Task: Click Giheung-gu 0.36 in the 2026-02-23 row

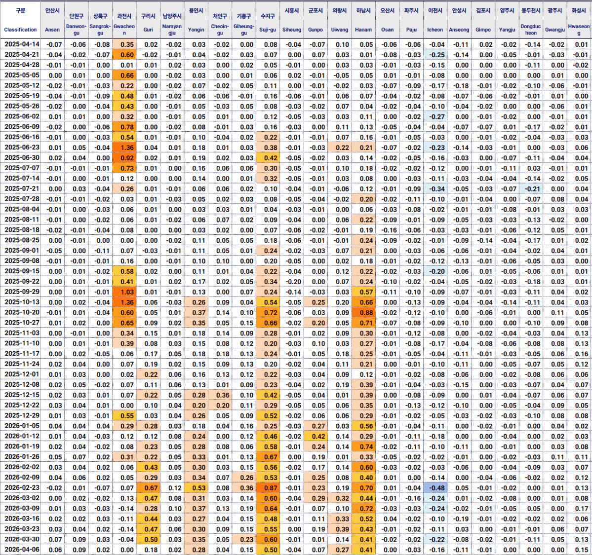Action: click(x=244, y=488)
